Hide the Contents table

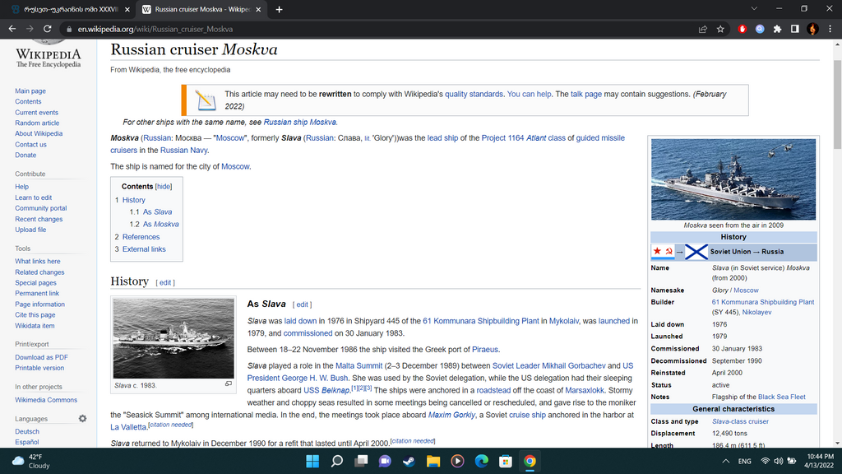[164, 187]
